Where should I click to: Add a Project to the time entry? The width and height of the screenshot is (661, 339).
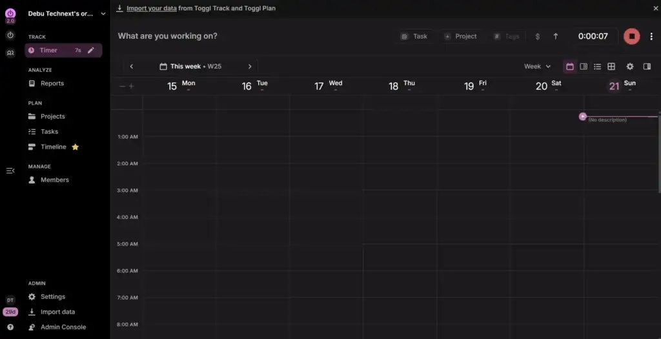(x=460, y=36)
